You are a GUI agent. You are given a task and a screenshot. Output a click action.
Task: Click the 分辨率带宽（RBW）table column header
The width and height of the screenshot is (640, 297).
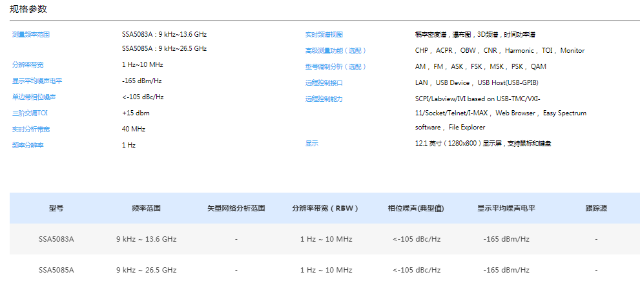point(326,208)
